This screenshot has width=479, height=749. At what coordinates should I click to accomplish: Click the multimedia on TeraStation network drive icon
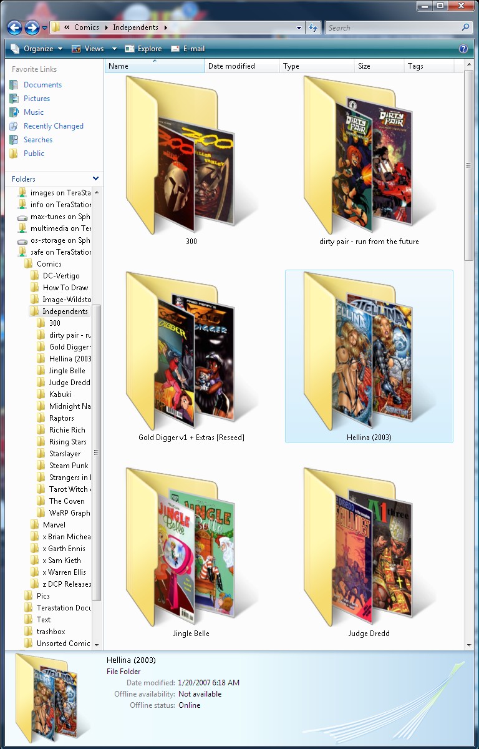22,228
